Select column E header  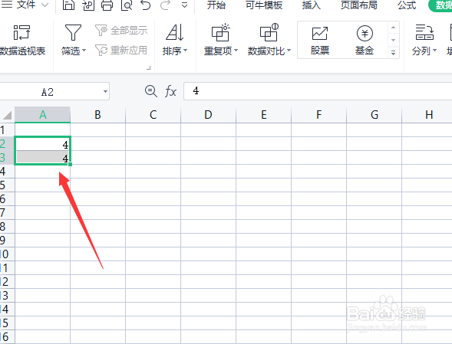pyautogui.click(x=263, y=115)
